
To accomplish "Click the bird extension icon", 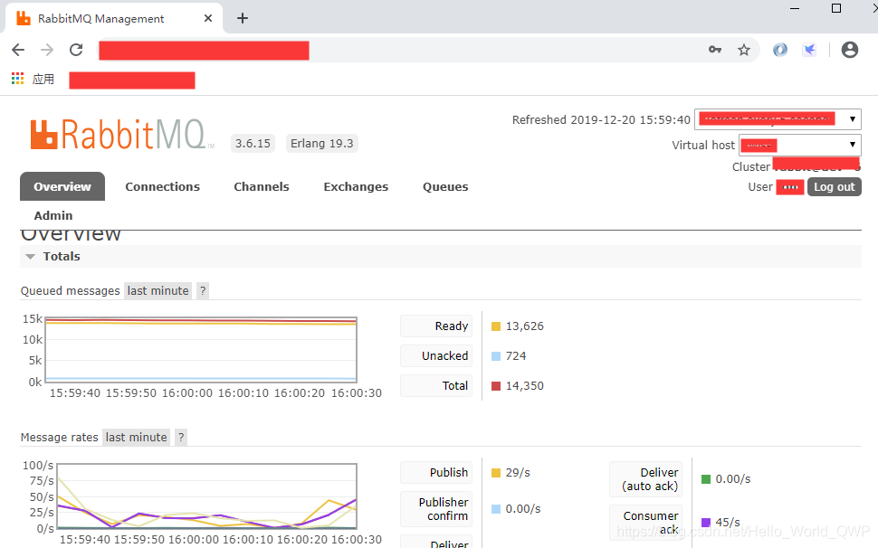I will coord(809,50).
